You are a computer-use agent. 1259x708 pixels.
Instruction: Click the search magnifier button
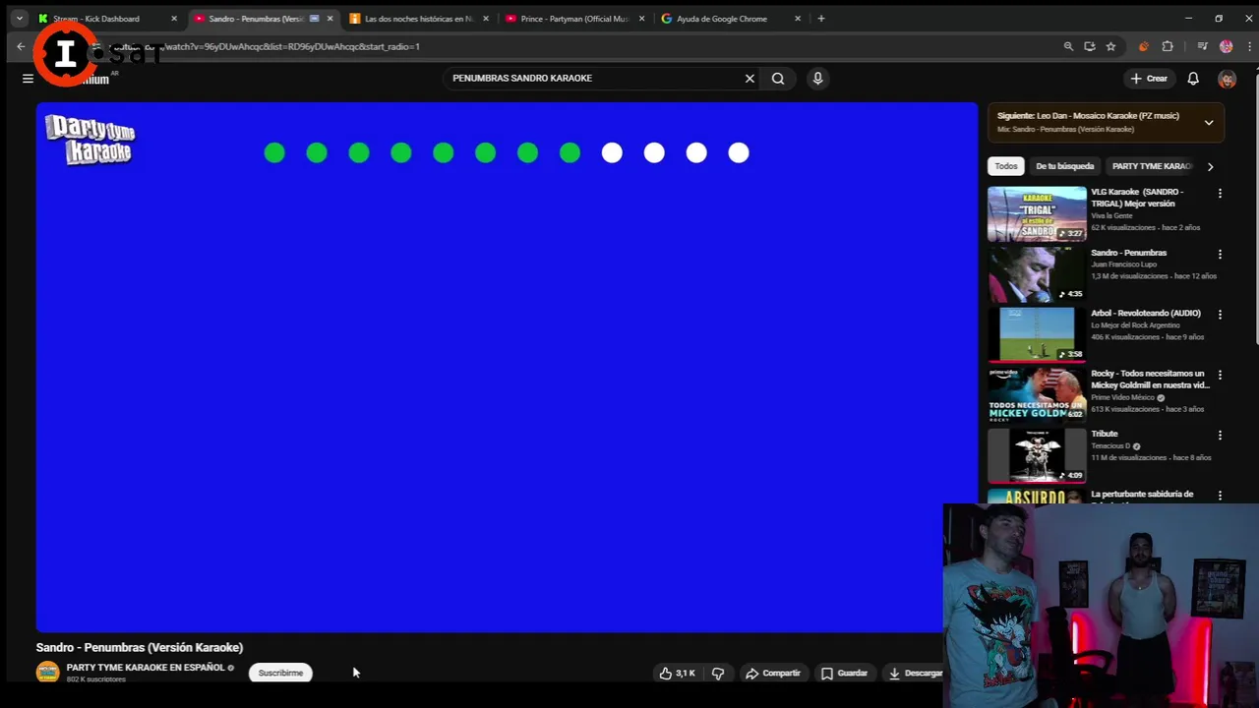778,79
